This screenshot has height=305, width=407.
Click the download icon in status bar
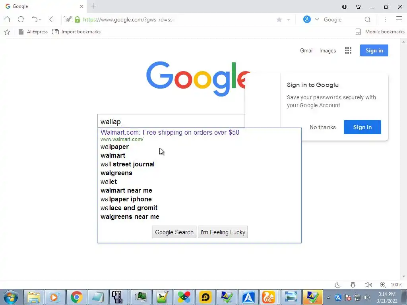pos(353,285)
